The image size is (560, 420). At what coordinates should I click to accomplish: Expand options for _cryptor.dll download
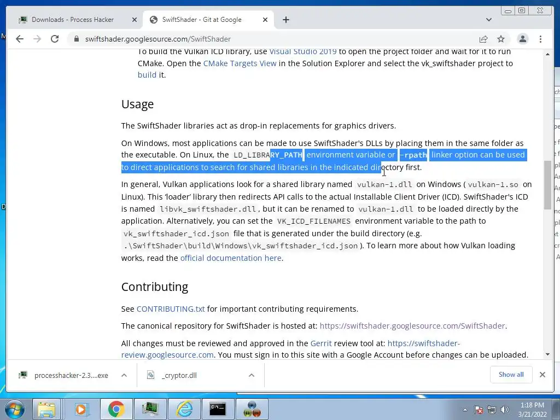(x=252, y=375)
